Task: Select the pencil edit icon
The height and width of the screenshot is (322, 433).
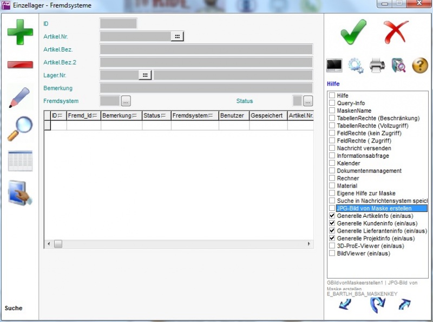Action: [x=20, y=97]
